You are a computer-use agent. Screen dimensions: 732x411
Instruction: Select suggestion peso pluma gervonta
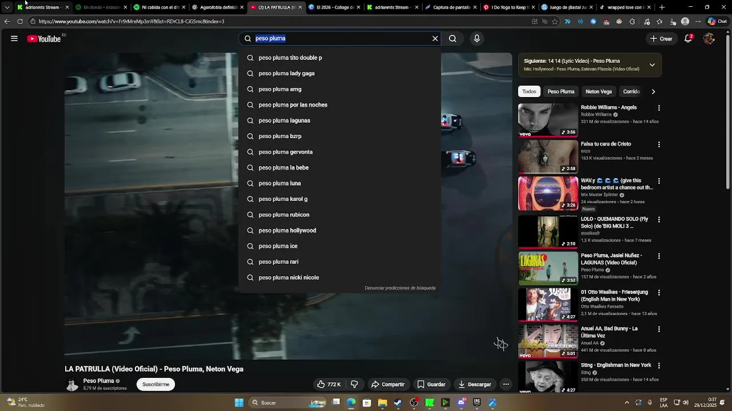point(340,152)
